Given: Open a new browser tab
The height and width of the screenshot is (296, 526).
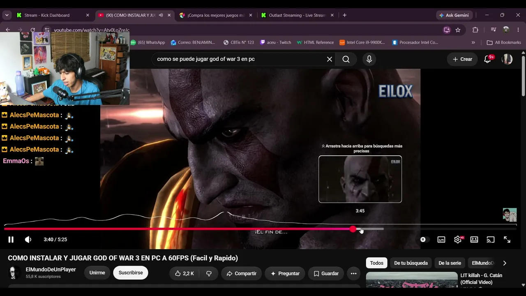Looking at the screenshot, I should coord(344,15).
